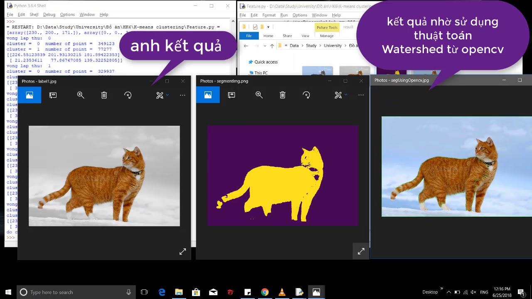Click the segmented yellow cat image
The image size is (532, 299).
pyautogui.click(x=283, y=176)
